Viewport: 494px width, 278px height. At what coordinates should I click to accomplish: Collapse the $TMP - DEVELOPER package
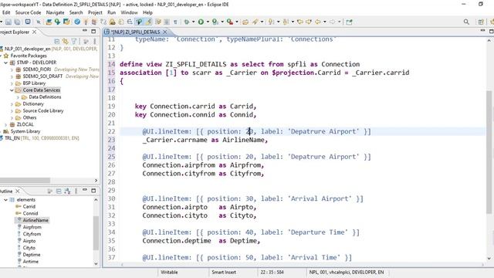[x=5, y=63]
